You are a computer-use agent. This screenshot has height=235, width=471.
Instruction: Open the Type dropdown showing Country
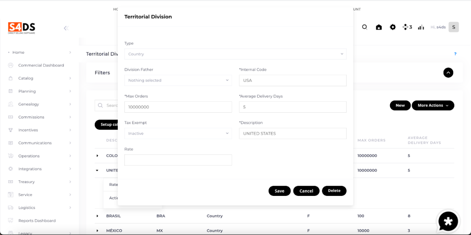pyautogui.click(x=235, y=54)
